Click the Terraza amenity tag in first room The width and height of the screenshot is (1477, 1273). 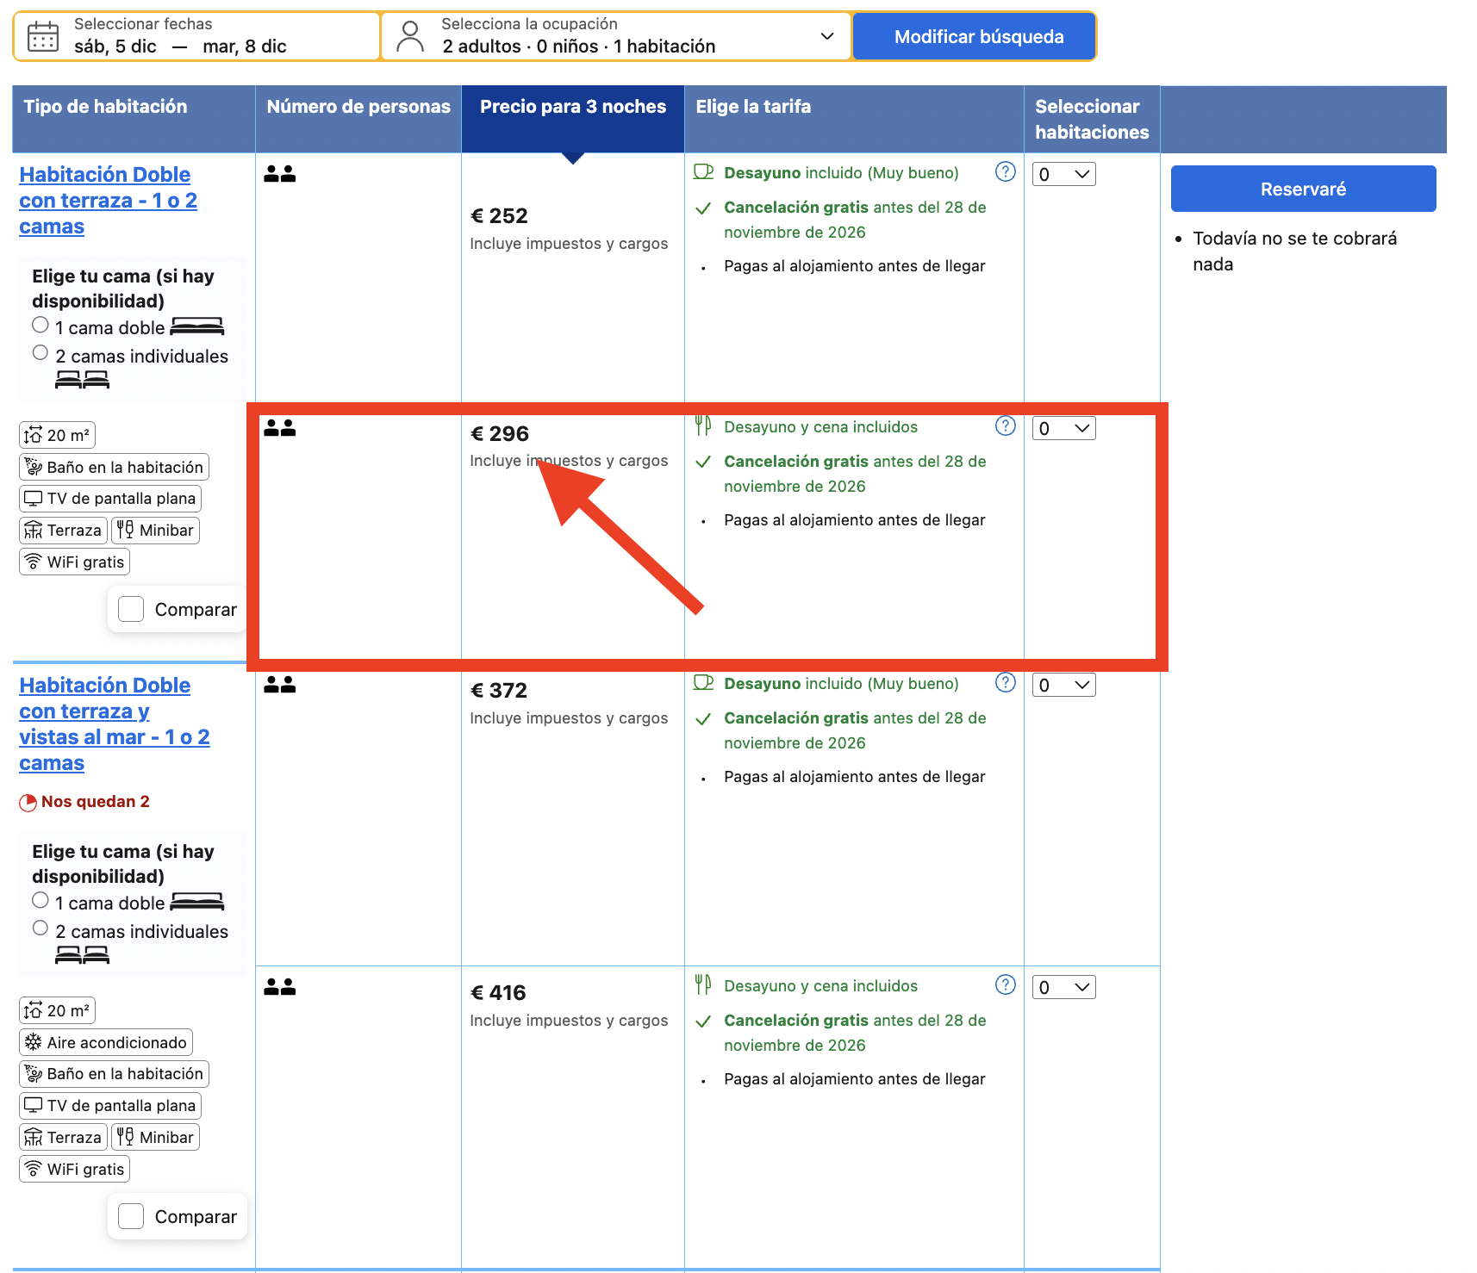click(x=63, y=531)
